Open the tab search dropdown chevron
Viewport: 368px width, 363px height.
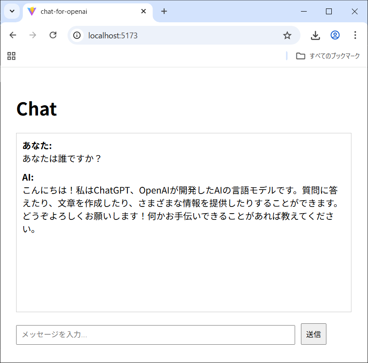pos(12,11)
